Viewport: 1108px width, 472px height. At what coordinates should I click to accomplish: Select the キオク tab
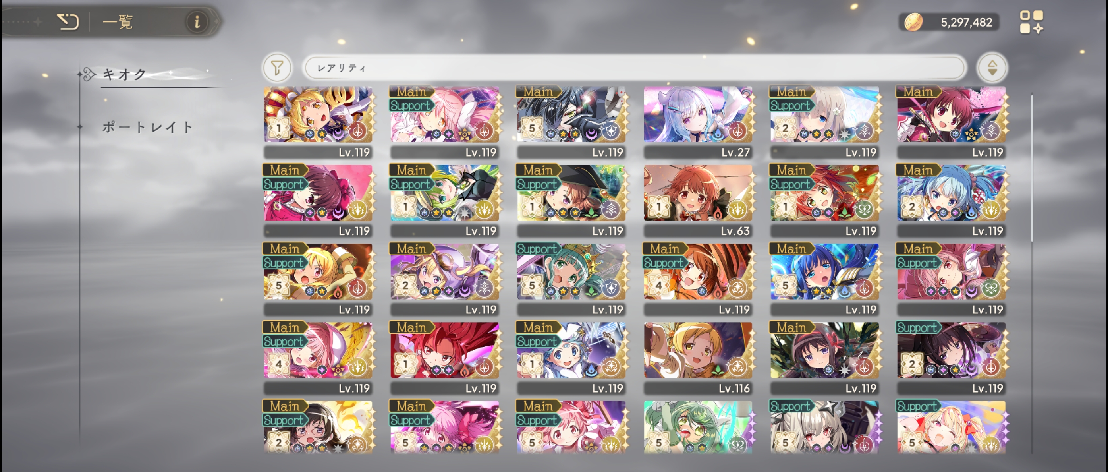pos(125,74)
